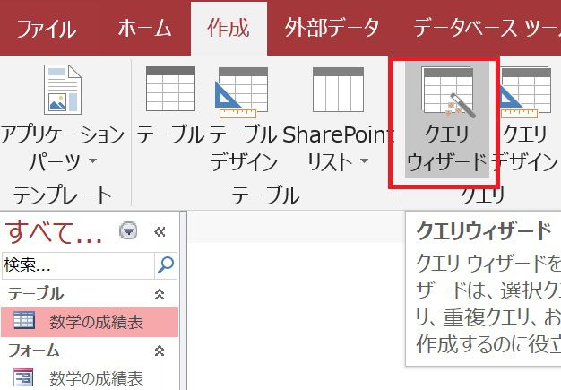
Task: Switch to the データベース ツール tab
Action: (x=484, y=28)
